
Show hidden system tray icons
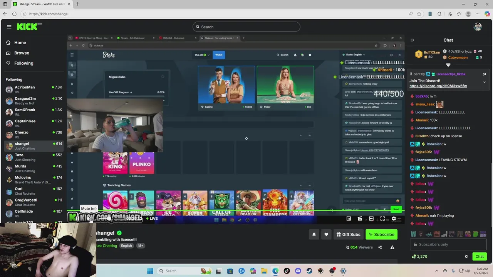coord(436,271)
